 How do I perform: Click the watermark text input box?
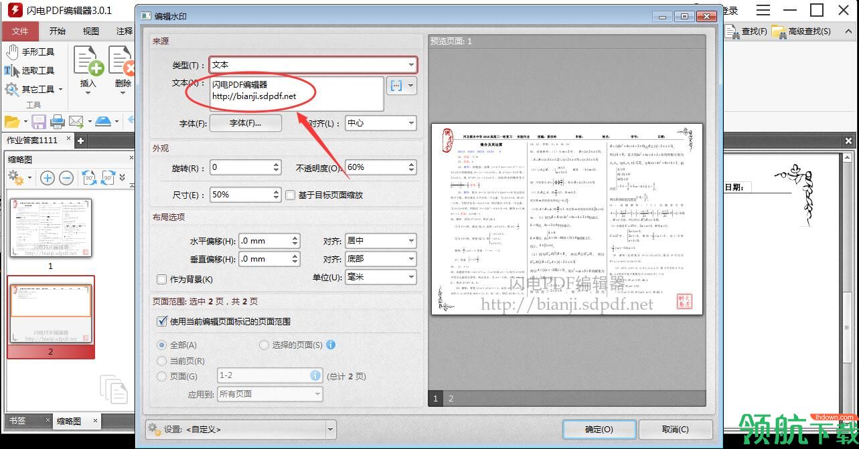point(297,94)
